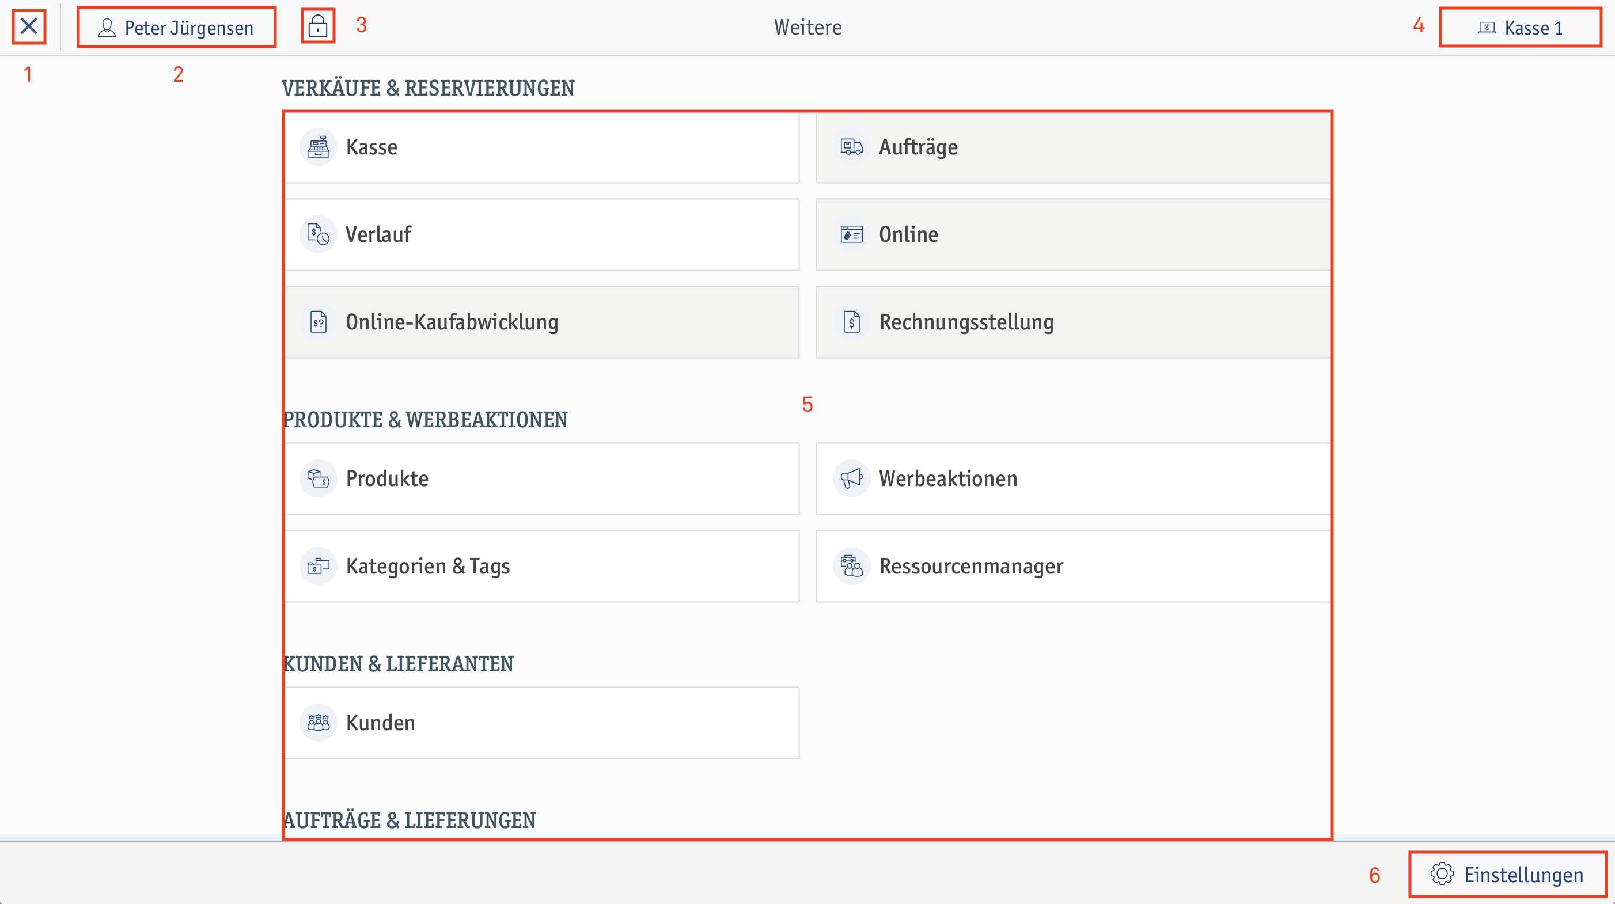Click the document icon for Online-Kaufabwicklung
Screen dimensions: 1615x904
pyautogui.click(x=319, y=322)
